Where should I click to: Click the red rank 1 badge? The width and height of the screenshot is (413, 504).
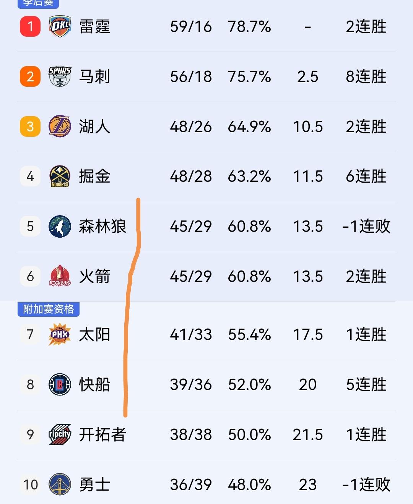[x=29, y=27]
